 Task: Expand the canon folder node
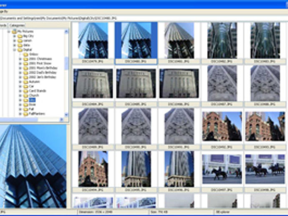pos(15,41)
